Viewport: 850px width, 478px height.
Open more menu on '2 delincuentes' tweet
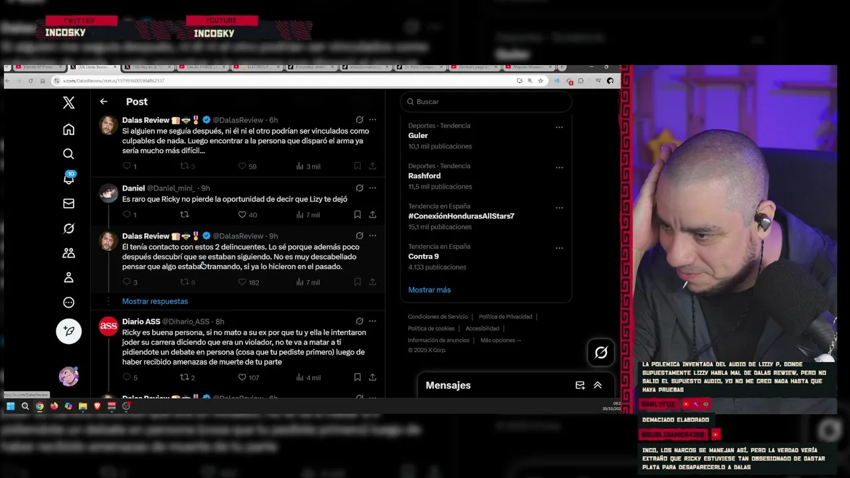(373, 236)
